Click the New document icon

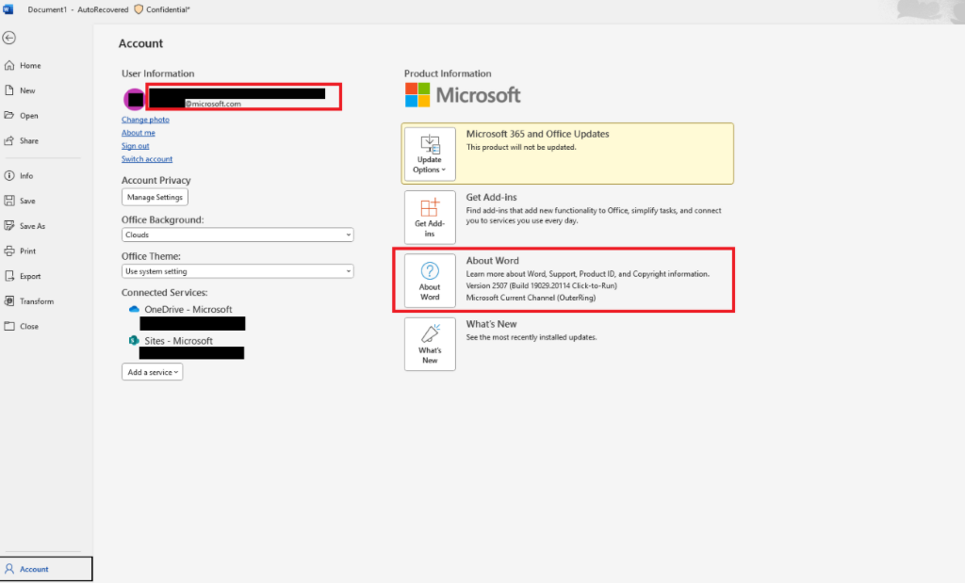9,90
